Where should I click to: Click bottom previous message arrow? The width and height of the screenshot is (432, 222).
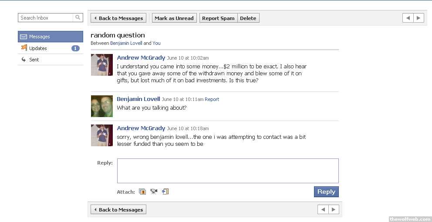(323, 210)
